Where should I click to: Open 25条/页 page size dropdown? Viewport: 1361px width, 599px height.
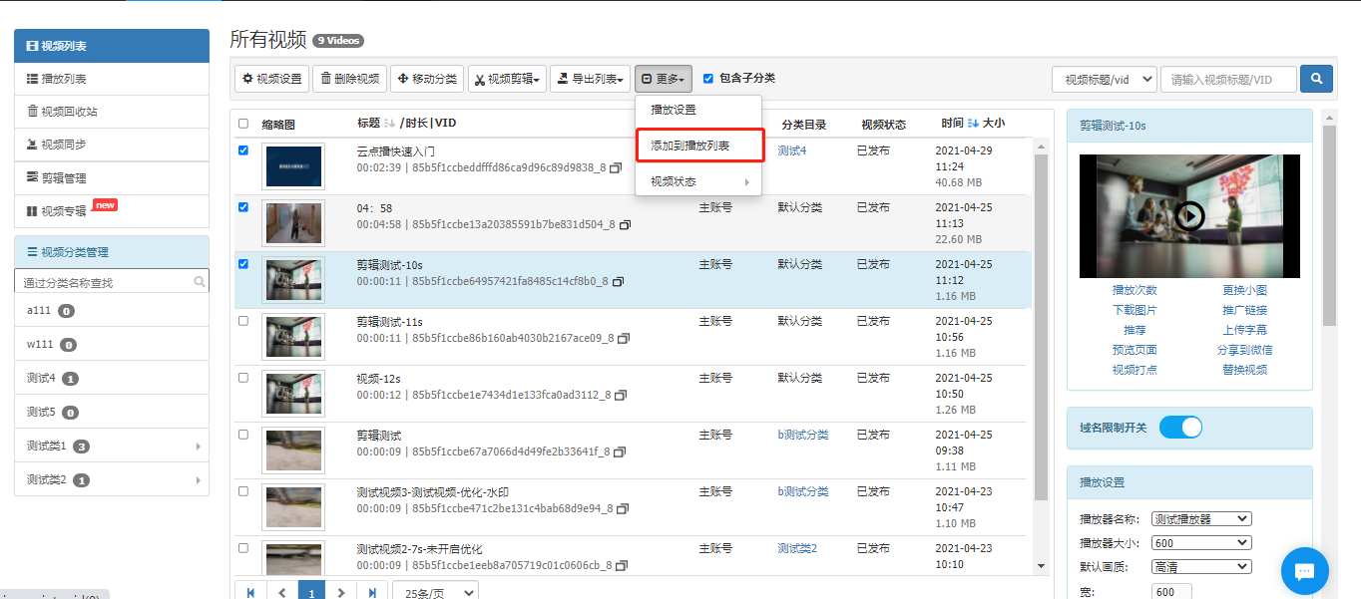tap(435, 592)
